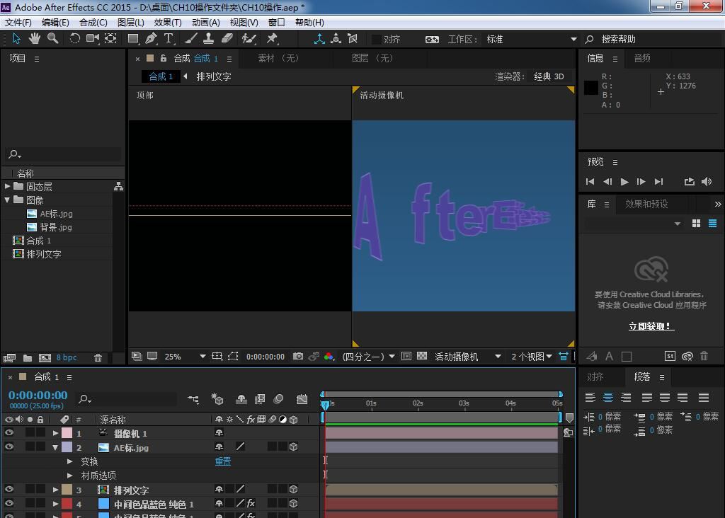Toggle effects fx switch on layer 4
Image resolution: width=725 pixels, height=518 pixels.
251,503
